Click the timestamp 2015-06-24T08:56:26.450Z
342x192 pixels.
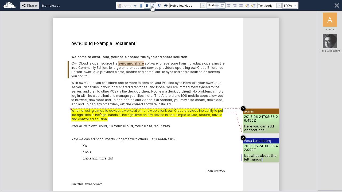click(261, 119)
